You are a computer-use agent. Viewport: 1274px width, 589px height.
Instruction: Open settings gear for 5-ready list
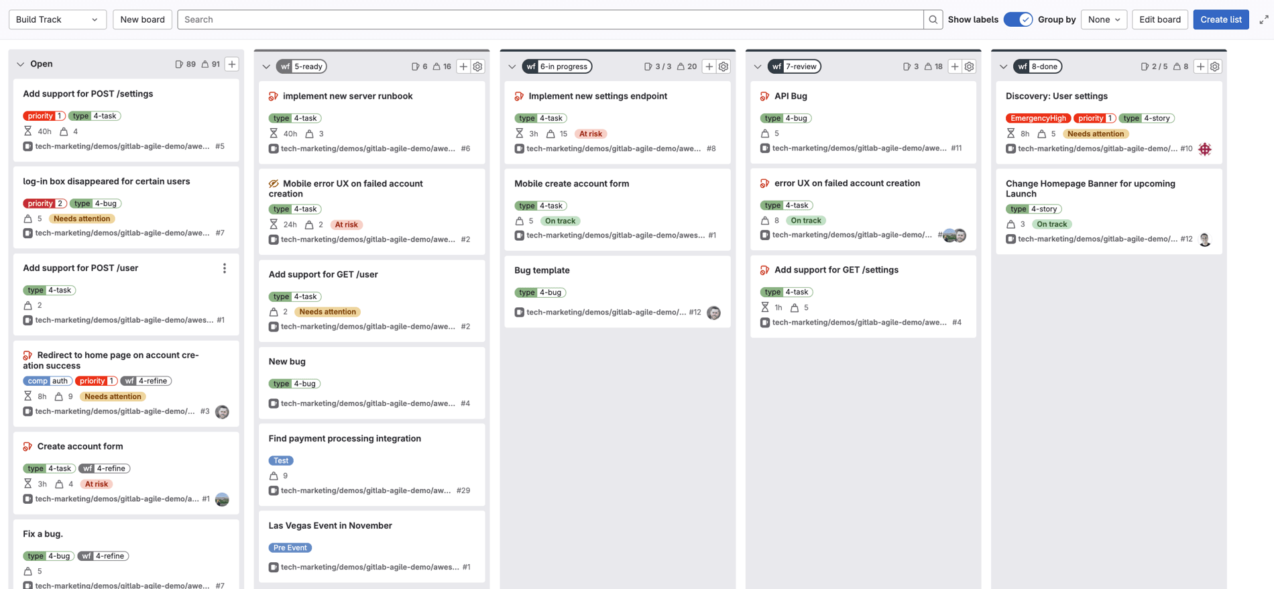tap(477, 66)
